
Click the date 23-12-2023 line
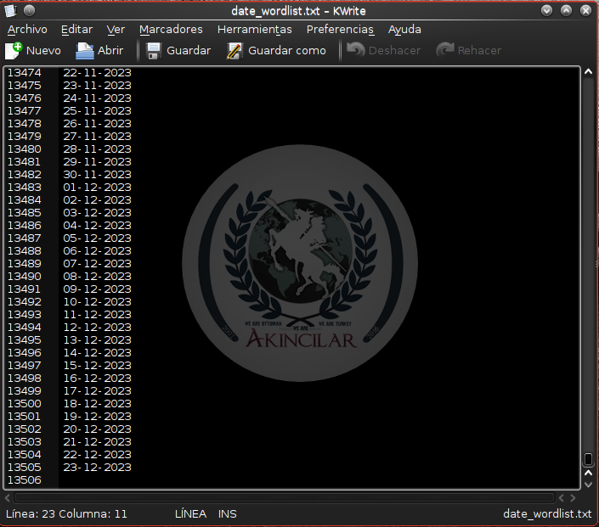pyautogui.click(x=97, y=467)
